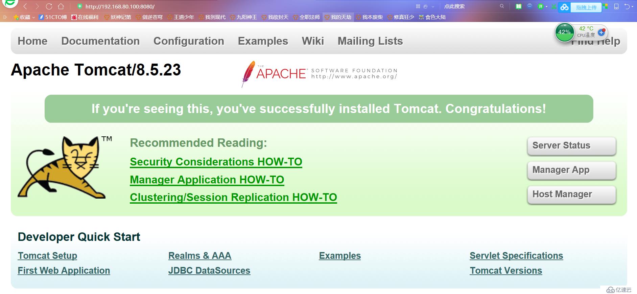Click the colorful four-squares apps icon
This screenshot has height=294, width=637.
coord(605,6)
